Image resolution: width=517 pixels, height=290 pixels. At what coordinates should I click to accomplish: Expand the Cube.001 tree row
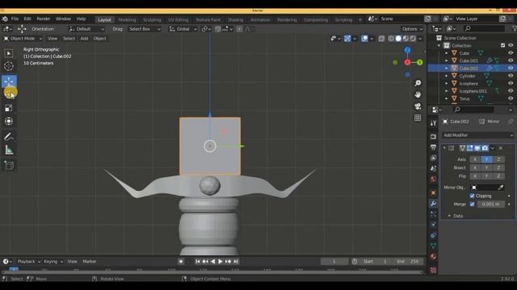[447, 60]
